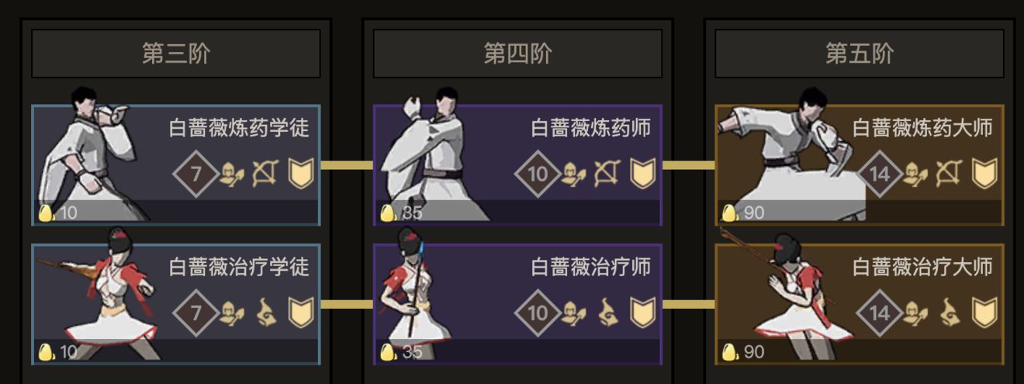Click the 白蔷薇炼药师 character portrait
The image size is (1024, 384).
[431, 154]
